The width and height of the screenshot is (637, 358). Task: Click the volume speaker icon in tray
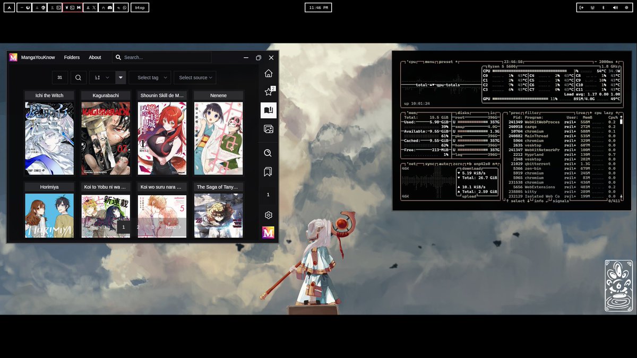pos(615,7)
